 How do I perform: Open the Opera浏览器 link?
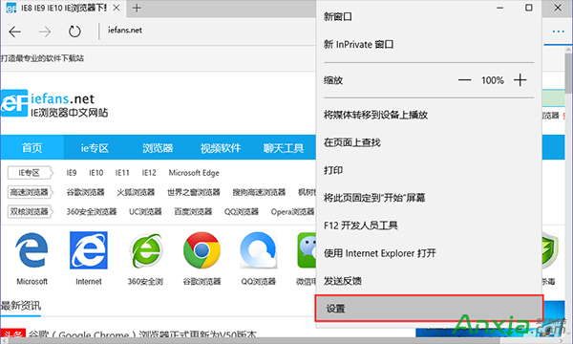(x=293, y=212)
